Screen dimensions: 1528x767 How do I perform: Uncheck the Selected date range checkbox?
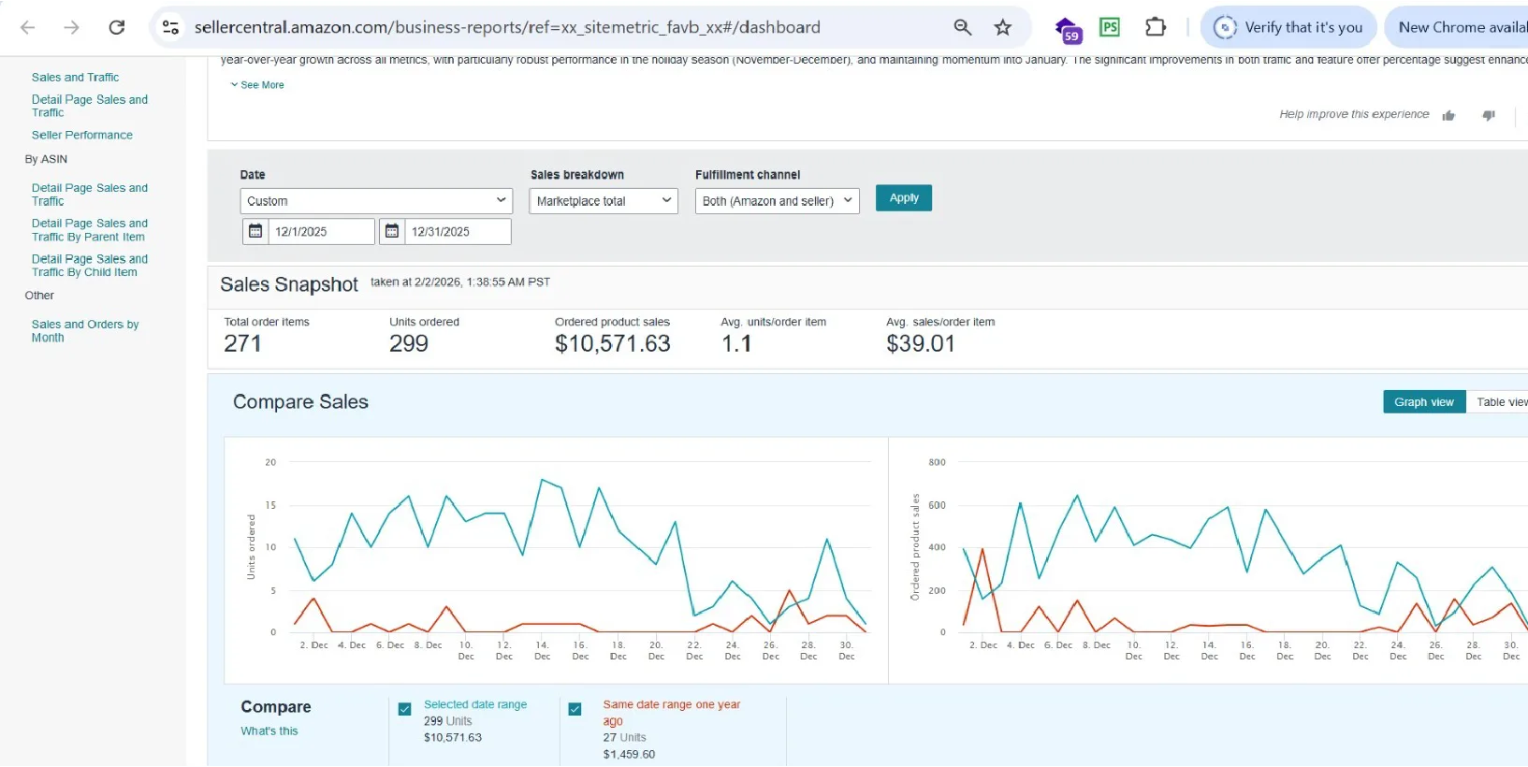tap(405, 709)
